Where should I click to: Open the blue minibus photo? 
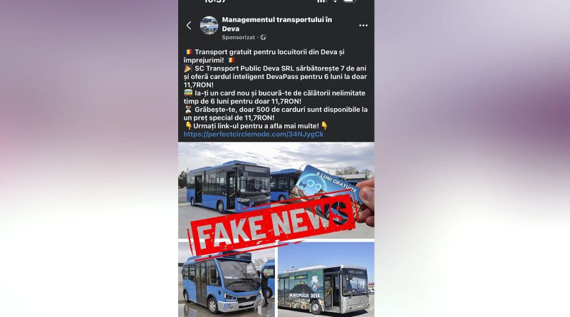pos(227,279)
